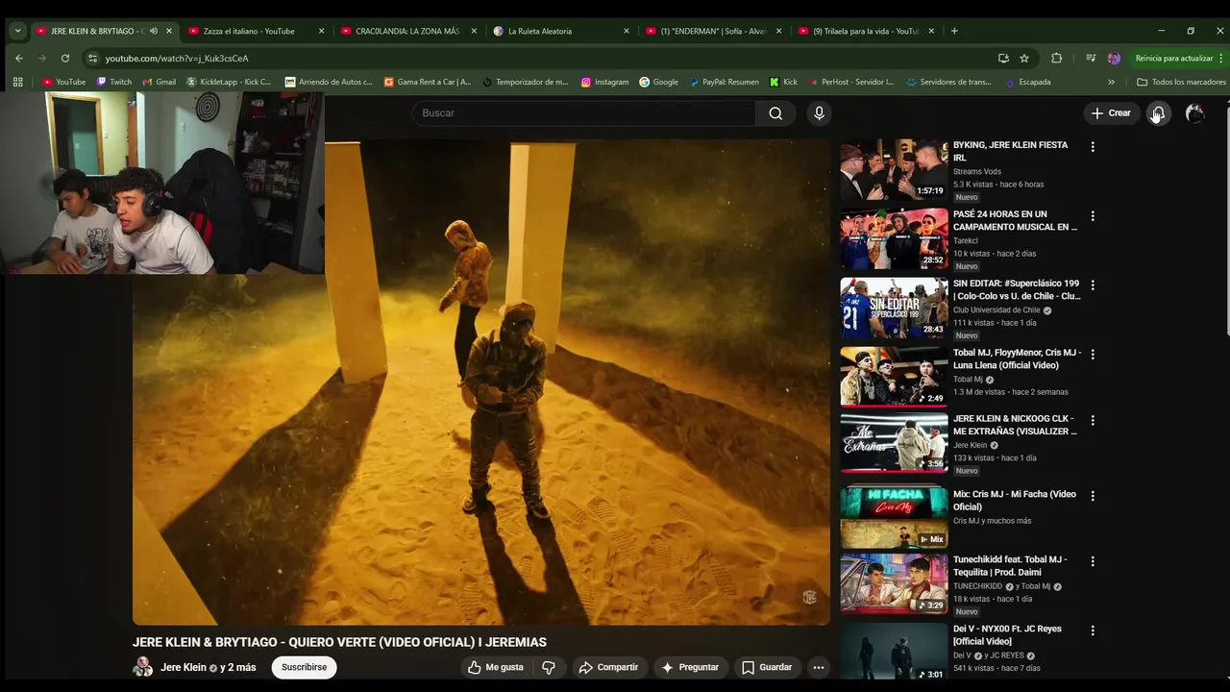Click the YouTube search magnifier button
The width and height of the screenshot is (1230, 692).
[x=775, y=113]
